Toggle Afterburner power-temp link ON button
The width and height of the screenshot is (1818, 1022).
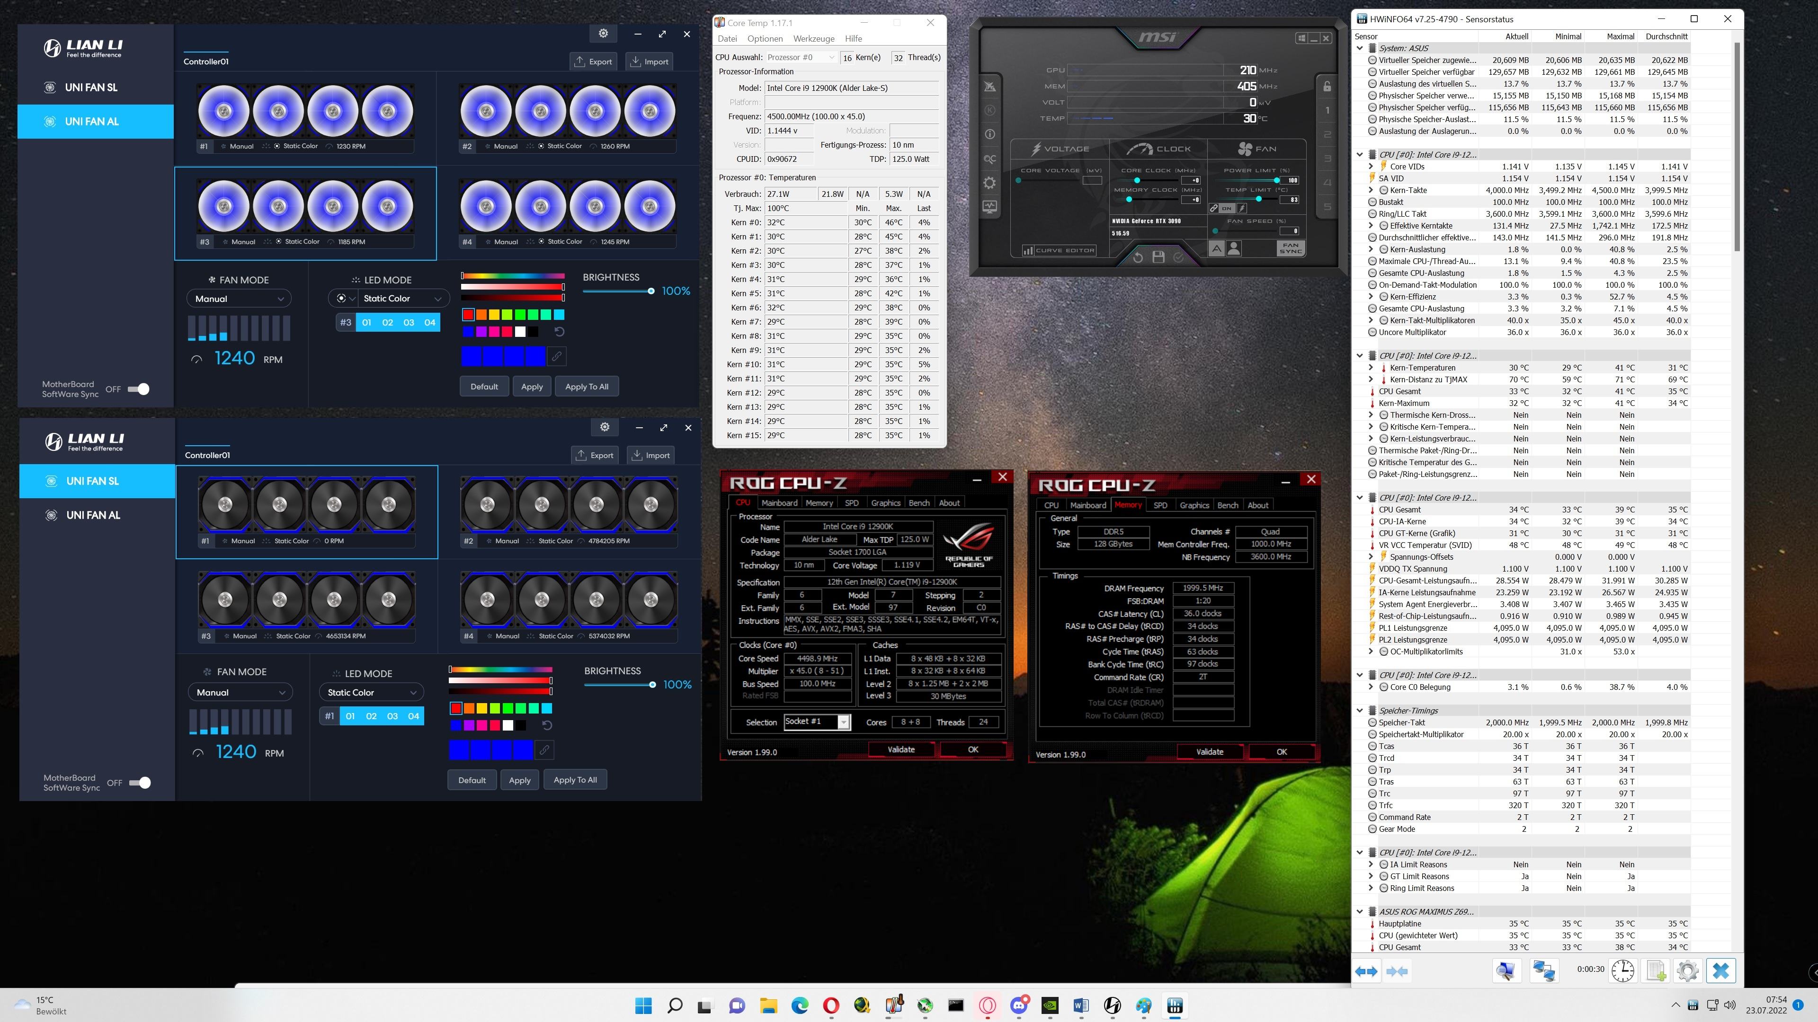tap(1227, 208)
